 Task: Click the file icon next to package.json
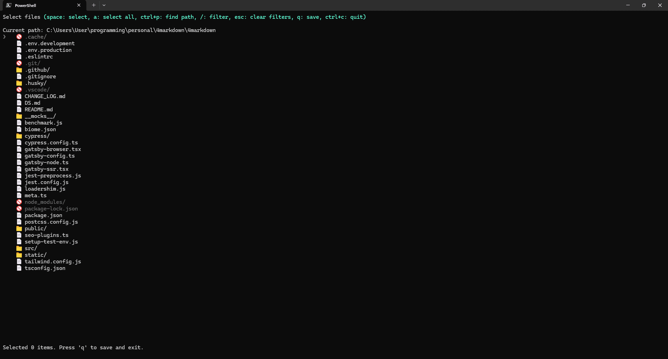click(19, 215)
